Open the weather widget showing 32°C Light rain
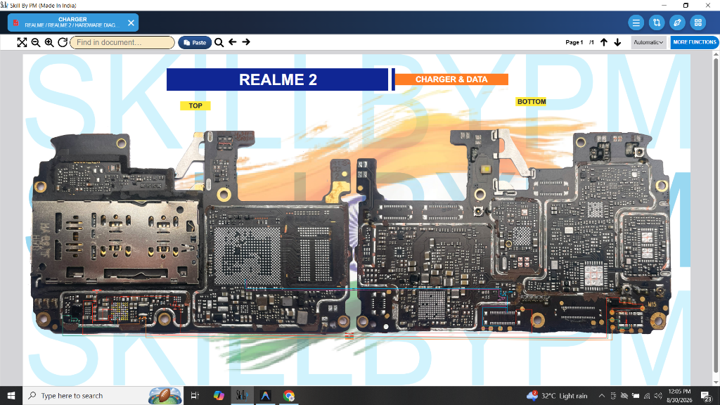Image resolution: width=720 pixels, height=405 pixels. pyautogui.click(x=557, y=395)
